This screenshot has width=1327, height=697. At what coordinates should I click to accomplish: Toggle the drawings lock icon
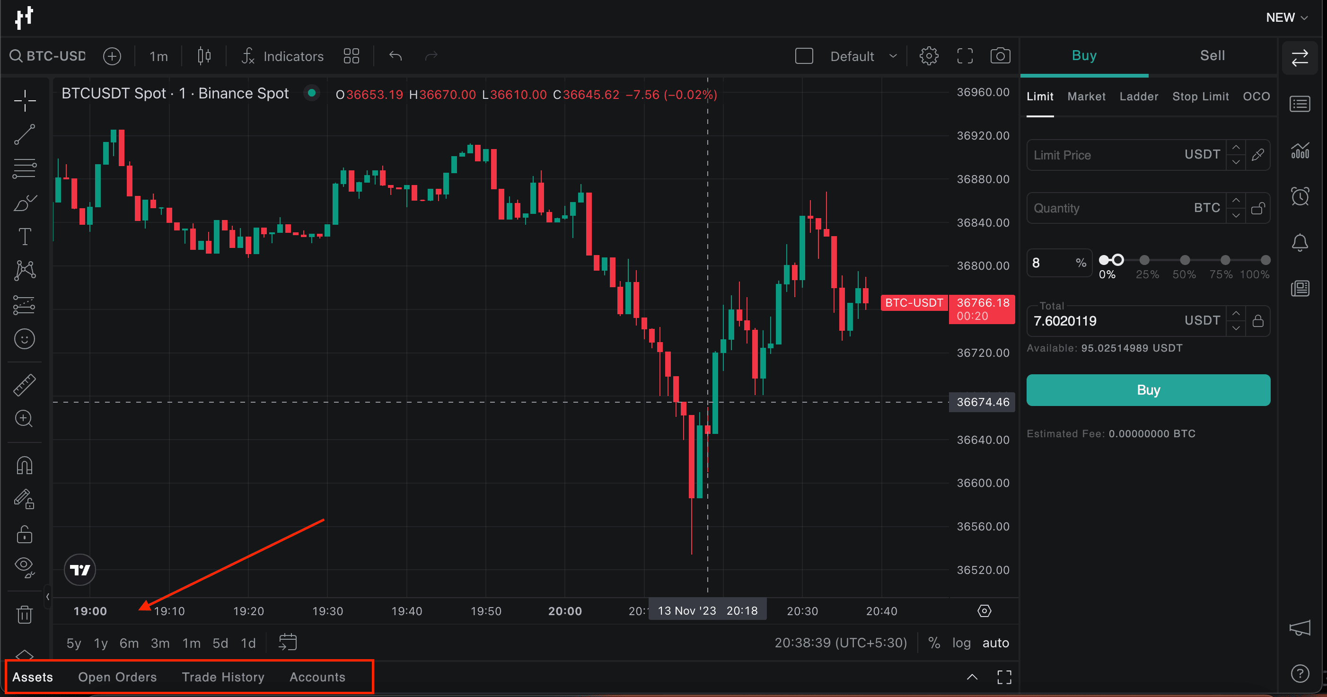click(x=24, y=535)
